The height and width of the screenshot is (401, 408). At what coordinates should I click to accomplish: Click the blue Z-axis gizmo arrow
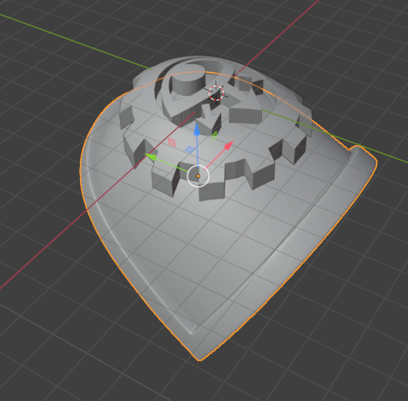197,129
